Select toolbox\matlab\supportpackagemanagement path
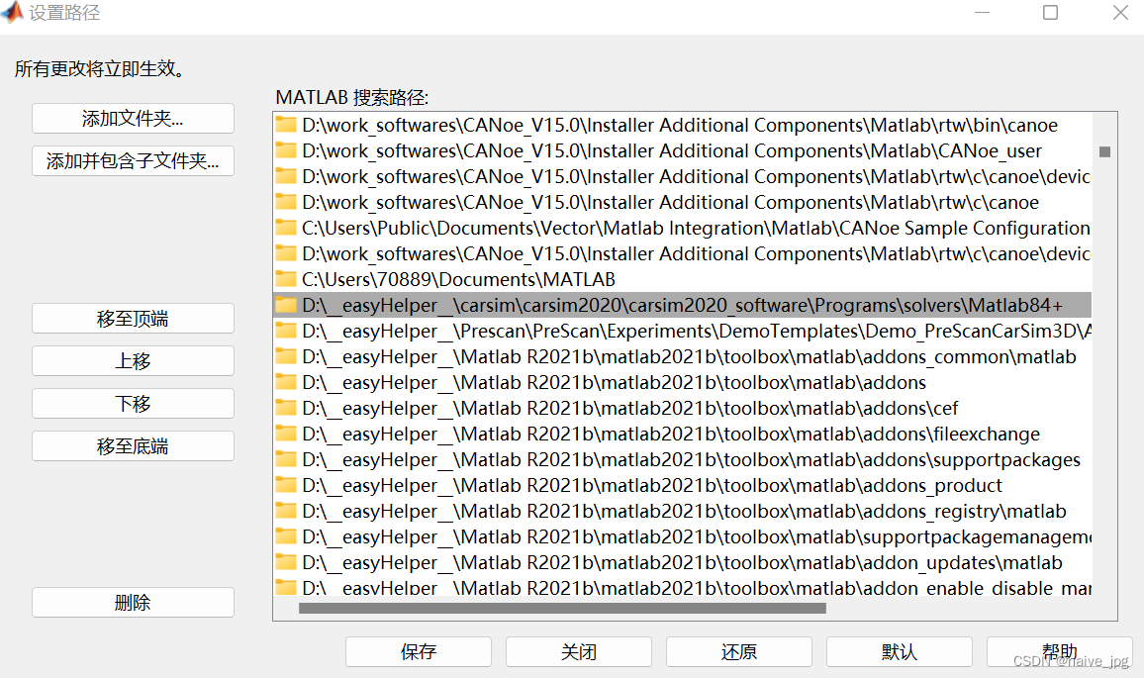1144x678 pixels. [682, 536]
